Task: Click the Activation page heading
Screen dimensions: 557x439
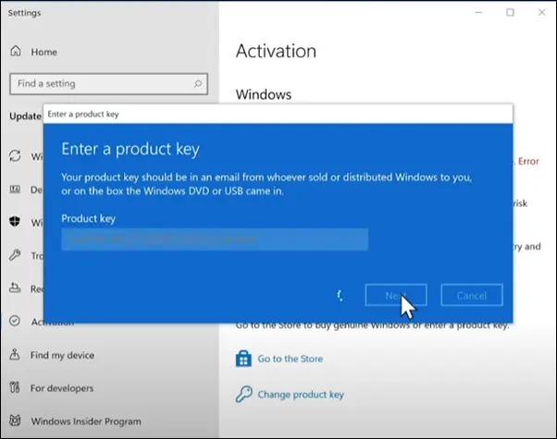Action: click(276, 51)
